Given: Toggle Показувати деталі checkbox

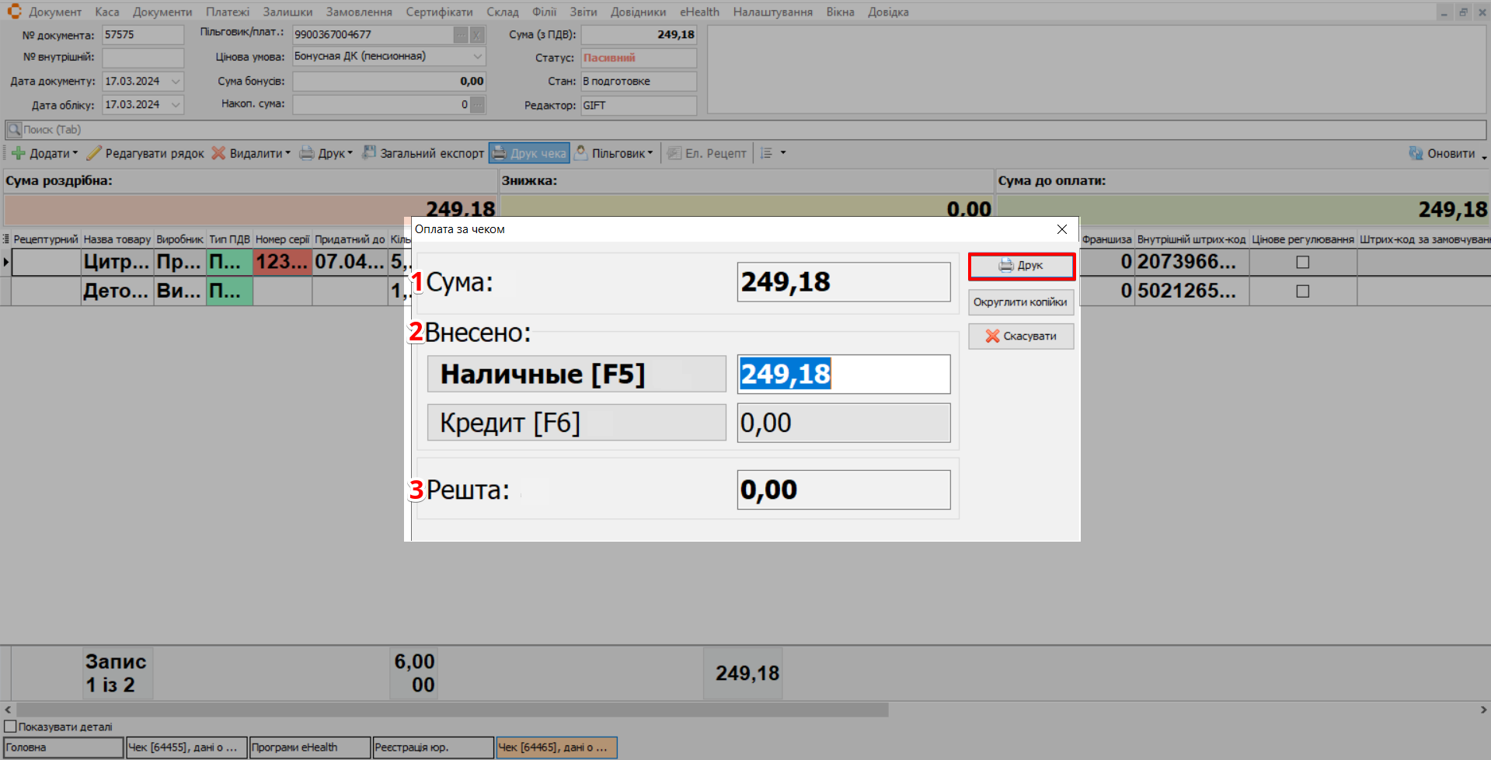Looking at the screenshot, I should click(x=11, y=727).
